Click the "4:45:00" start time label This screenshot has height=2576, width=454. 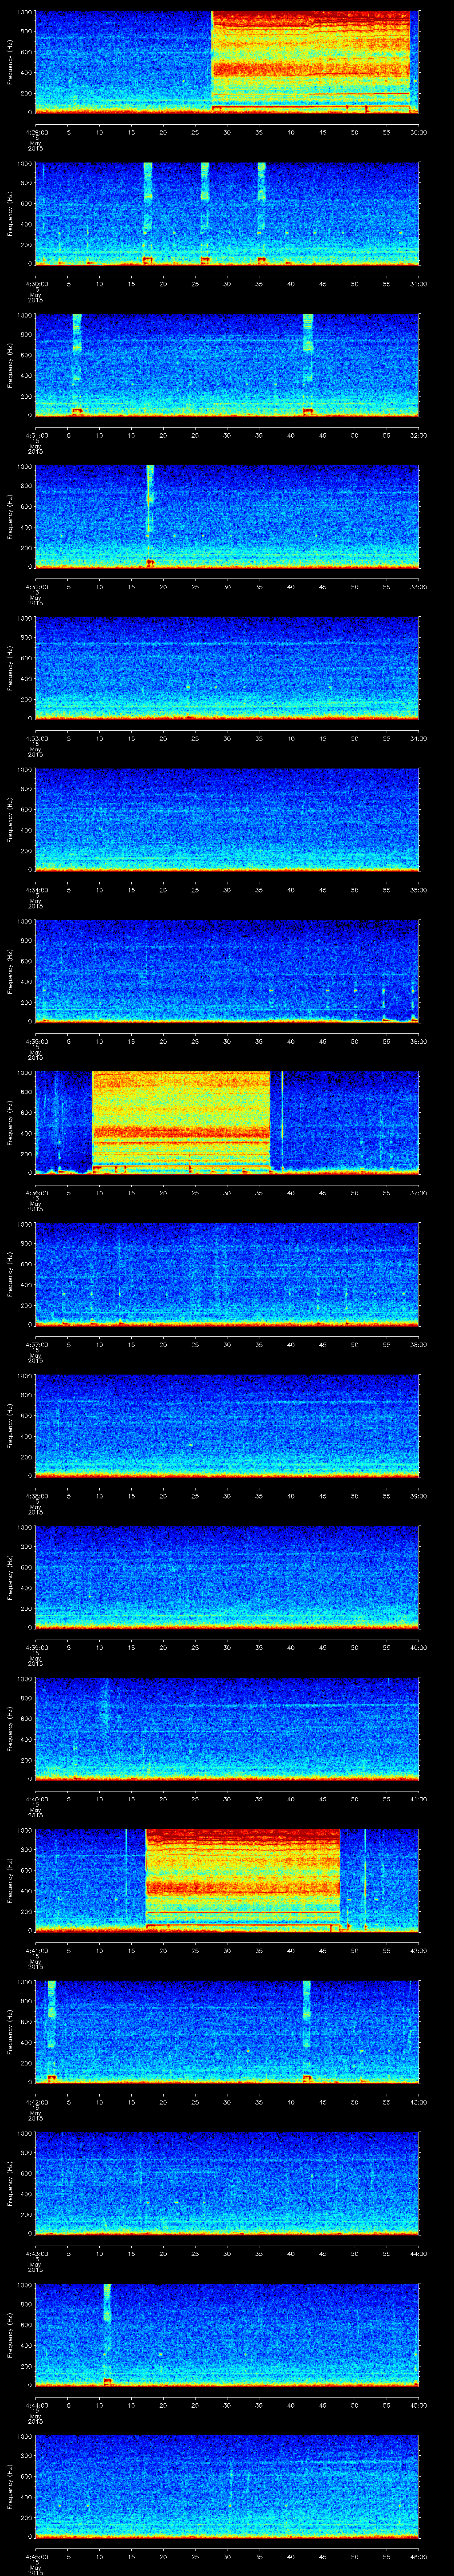click(x=36, y=2556)
